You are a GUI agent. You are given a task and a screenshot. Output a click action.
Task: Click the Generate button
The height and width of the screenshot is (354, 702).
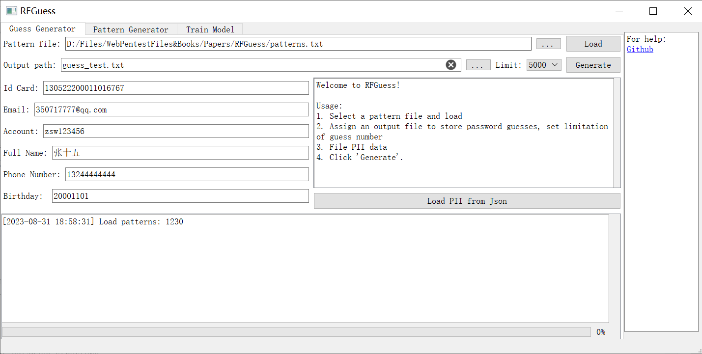pyautogui.click(x=593, y=64)
